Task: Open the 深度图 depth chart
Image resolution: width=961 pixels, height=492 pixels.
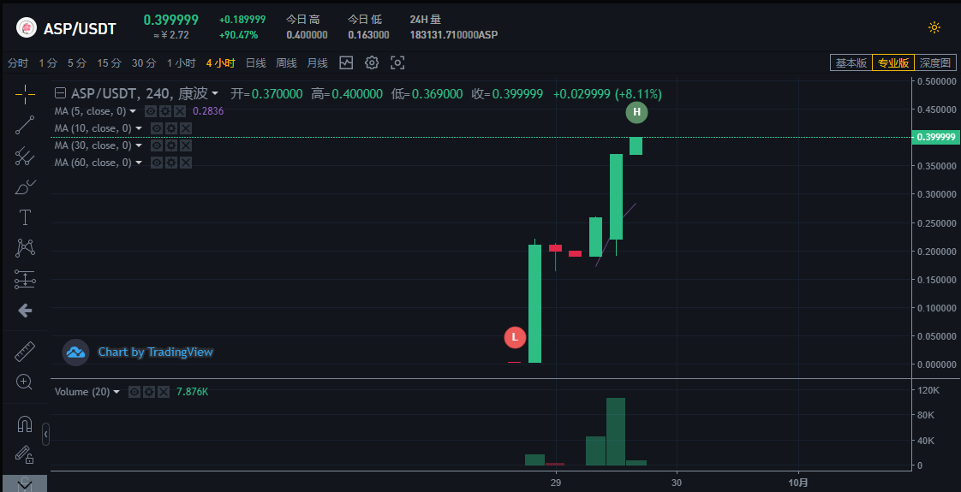Action: click(935, 62)
